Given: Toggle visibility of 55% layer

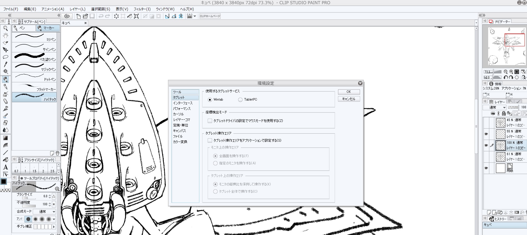Looking at the screenshot, I should (486, 134).
